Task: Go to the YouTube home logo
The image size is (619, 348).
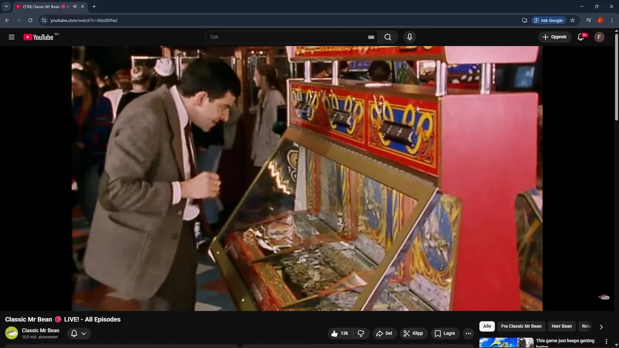Action: (x=38, y=37)
